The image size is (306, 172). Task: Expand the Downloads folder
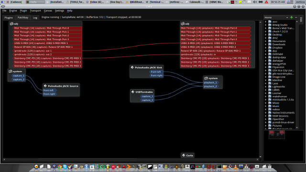(266, 44)
